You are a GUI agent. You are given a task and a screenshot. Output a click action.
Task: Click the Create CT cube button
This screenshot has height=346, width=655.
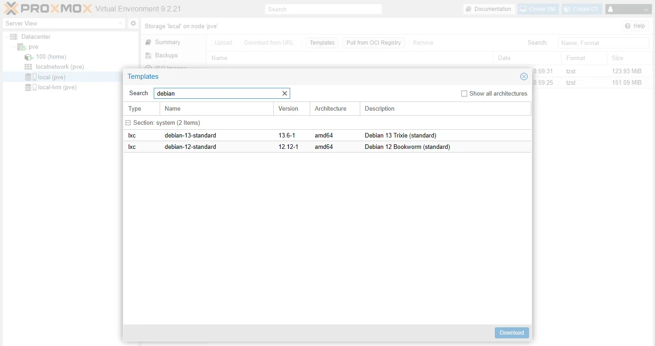[x=582, y=9]
